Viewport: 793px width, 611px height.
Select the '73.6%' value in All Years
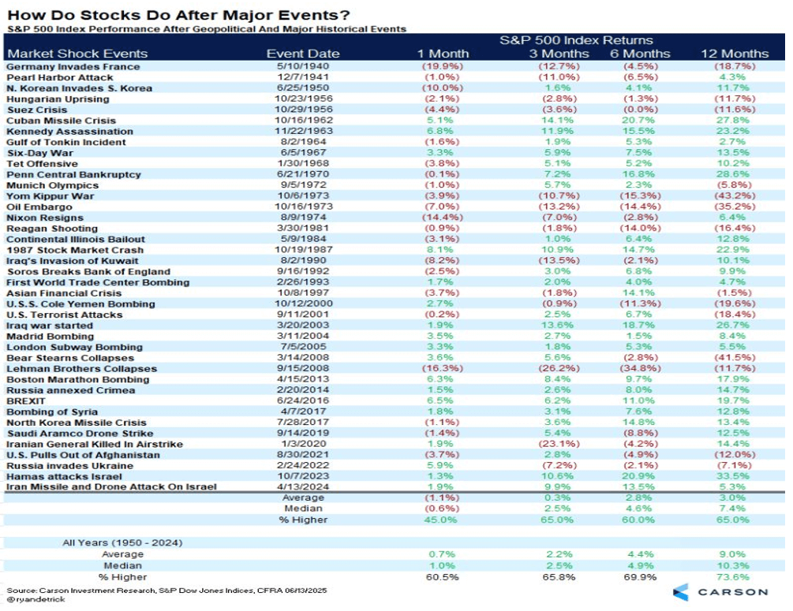click(x=731, y=577)
